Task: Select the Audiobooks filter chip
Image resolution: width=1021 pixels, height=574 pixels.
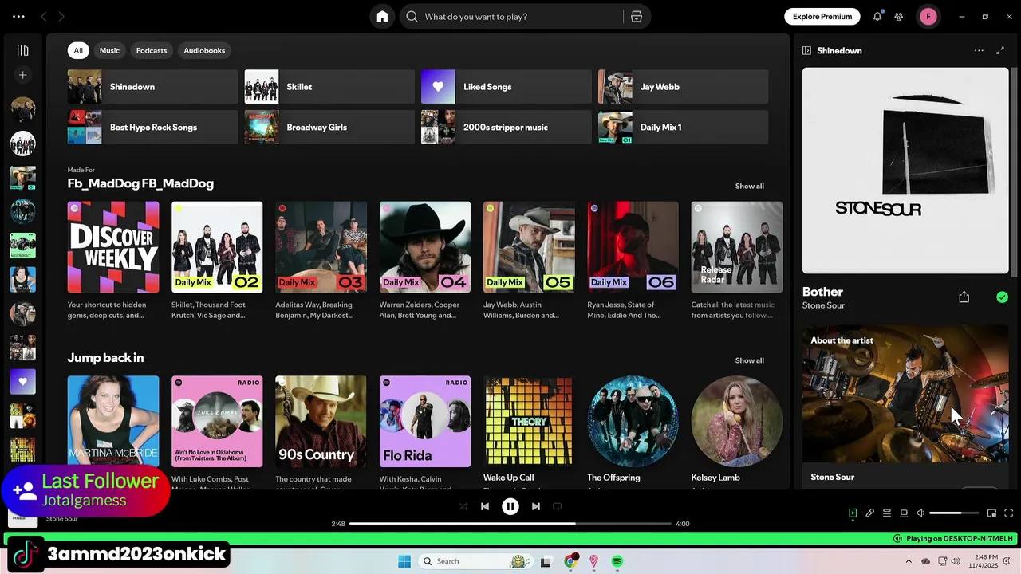Action: coord(204,50)
